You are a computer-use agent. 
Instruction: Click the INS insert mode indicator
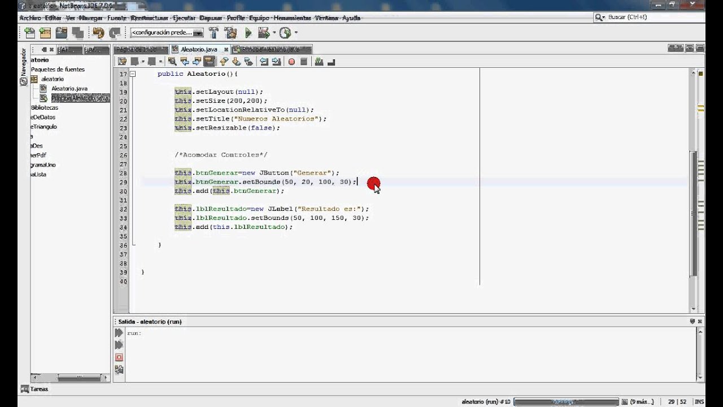coord(699,402)
